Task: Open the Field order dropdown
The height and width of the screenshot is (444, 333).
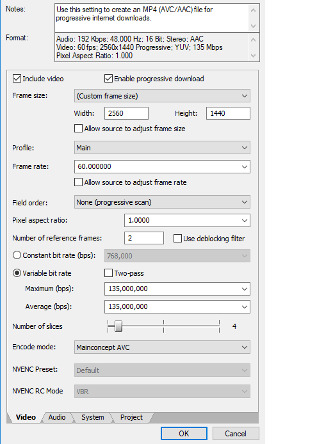Action: click(162, 202)
